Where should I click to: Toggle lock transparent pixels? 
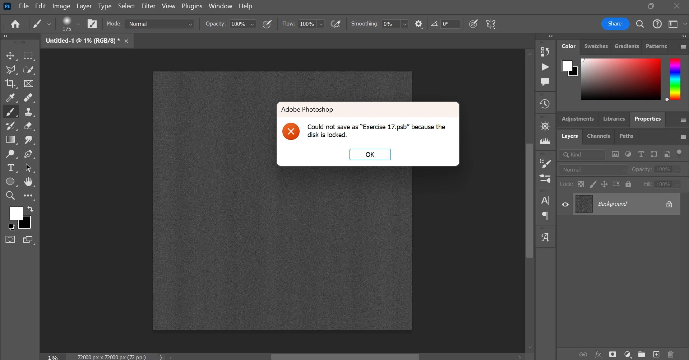coord(581,184)
